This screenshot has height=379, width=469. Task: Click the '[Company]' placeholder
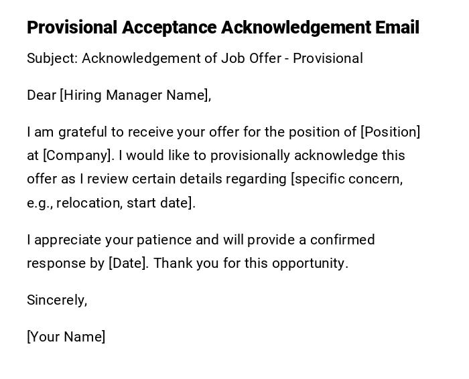click(78, 155)
